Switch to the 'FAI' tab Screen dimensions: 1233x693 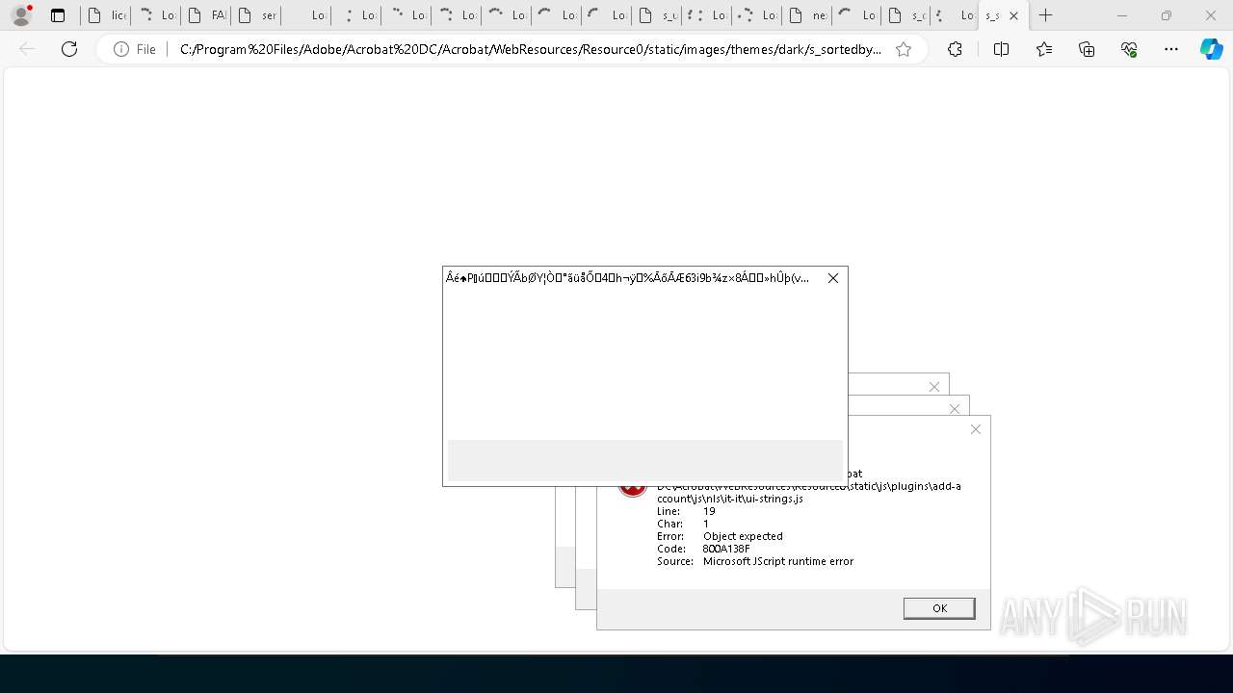[206, 15]
